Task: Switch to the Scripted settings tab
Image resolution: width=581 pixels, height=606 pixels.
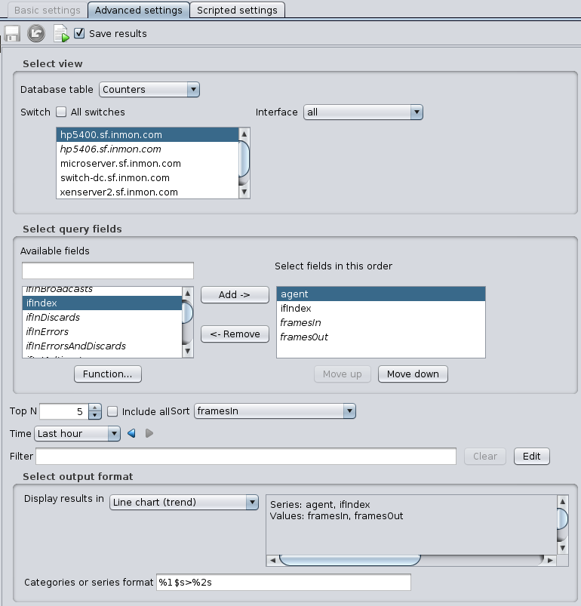Action: 237,10
